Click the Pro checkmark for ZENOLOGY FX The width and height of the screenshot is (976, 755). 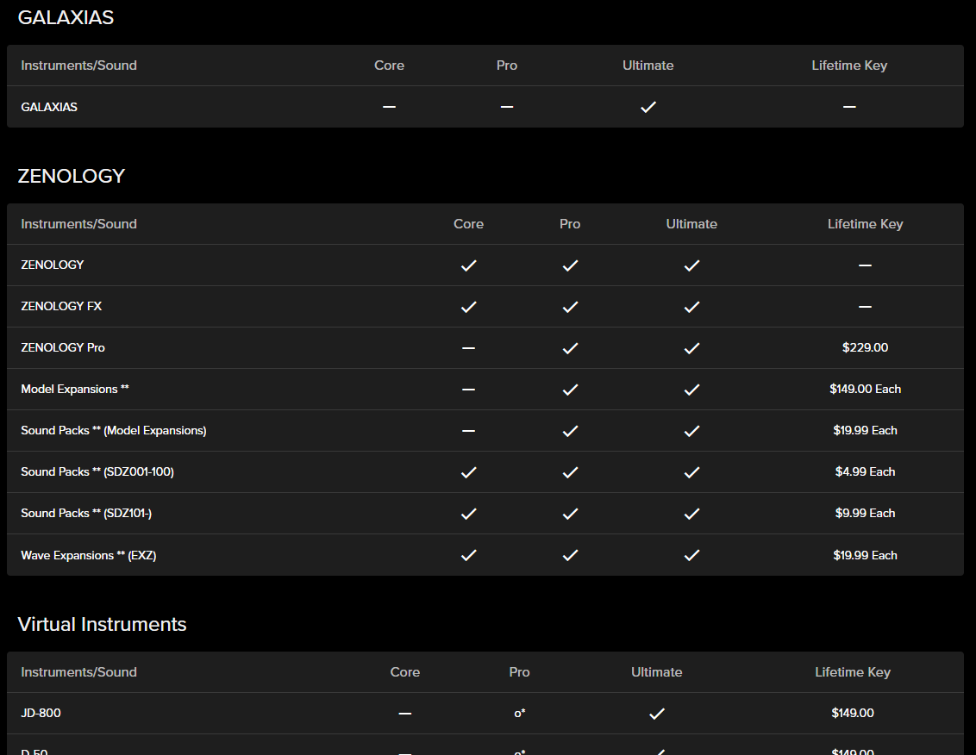[570, 307]
